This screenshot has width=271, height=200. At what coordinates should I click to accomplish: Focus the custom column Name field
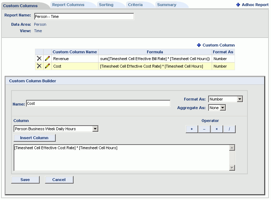[98, 103]
